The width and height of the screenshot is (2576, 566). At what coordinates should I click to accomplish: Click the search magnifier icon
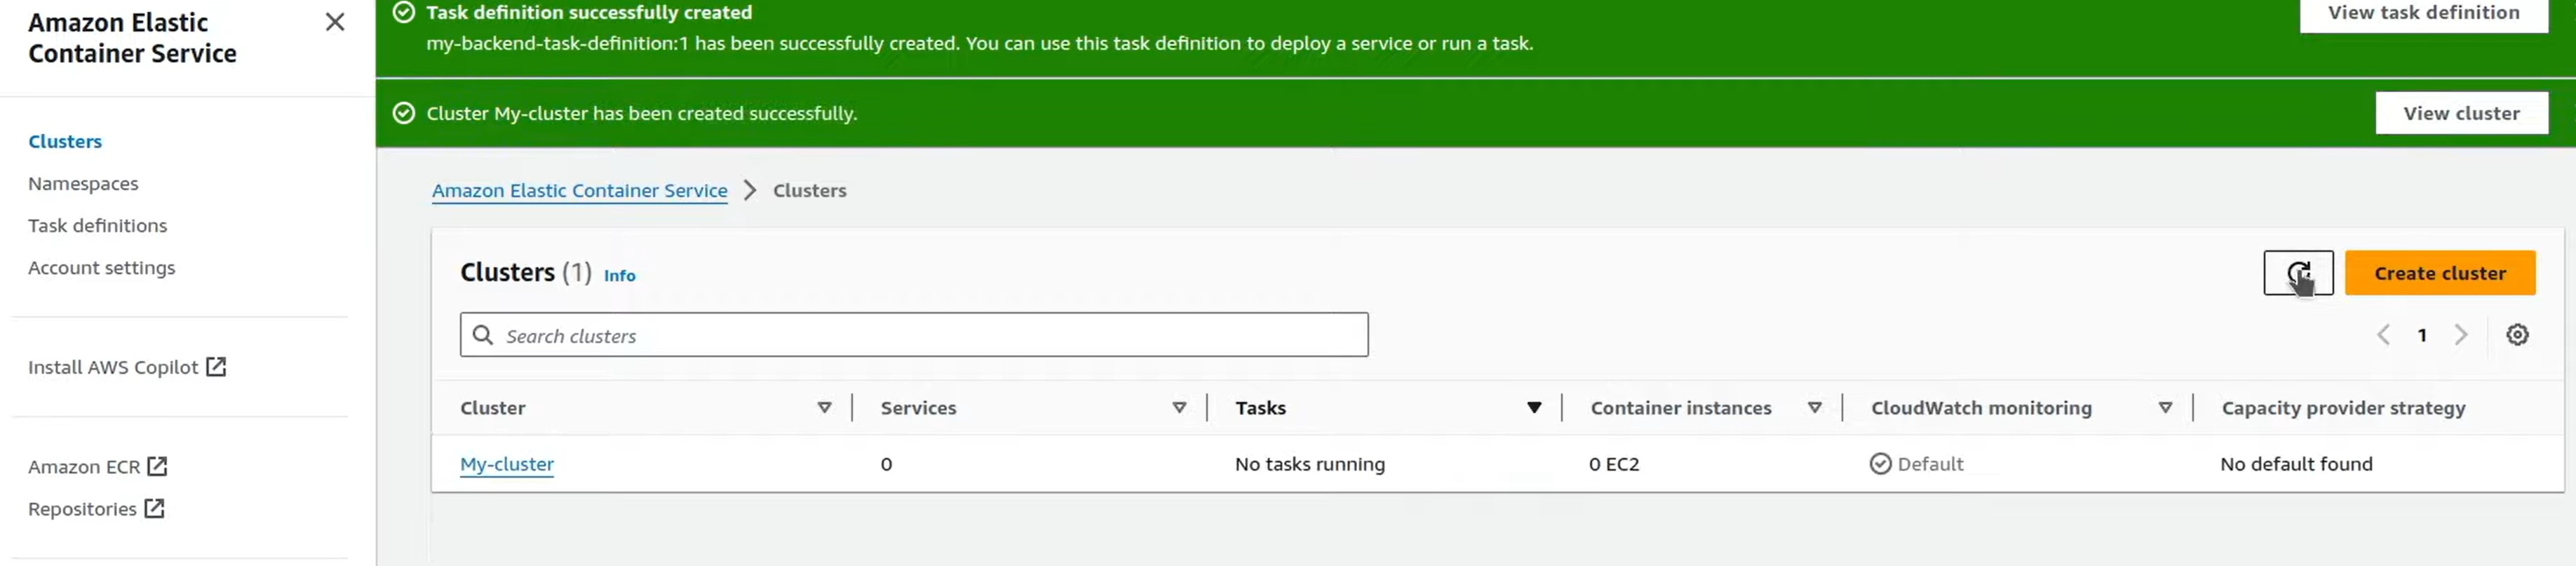pos(483,335)
